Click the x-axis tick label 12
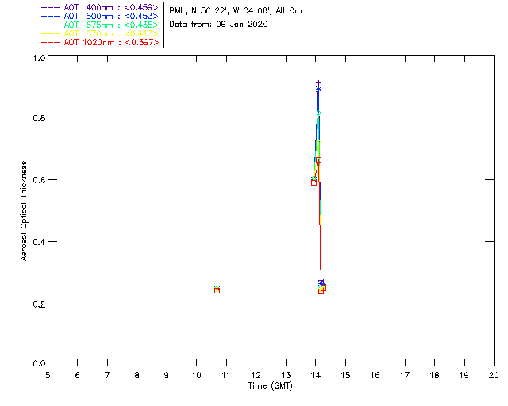This screenshot has width=508, height=406. 256,375
